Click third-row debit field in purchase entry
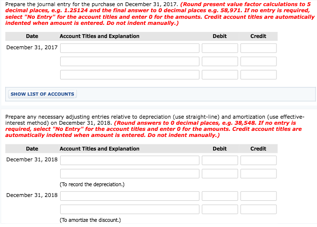The height and width of the screenshot is (227, 317). tap(220, 75)
